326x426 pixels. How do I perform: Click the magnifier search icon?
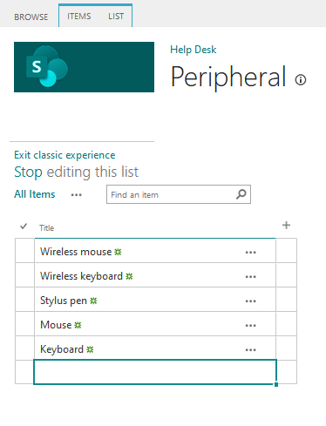(x=241, y=194)
